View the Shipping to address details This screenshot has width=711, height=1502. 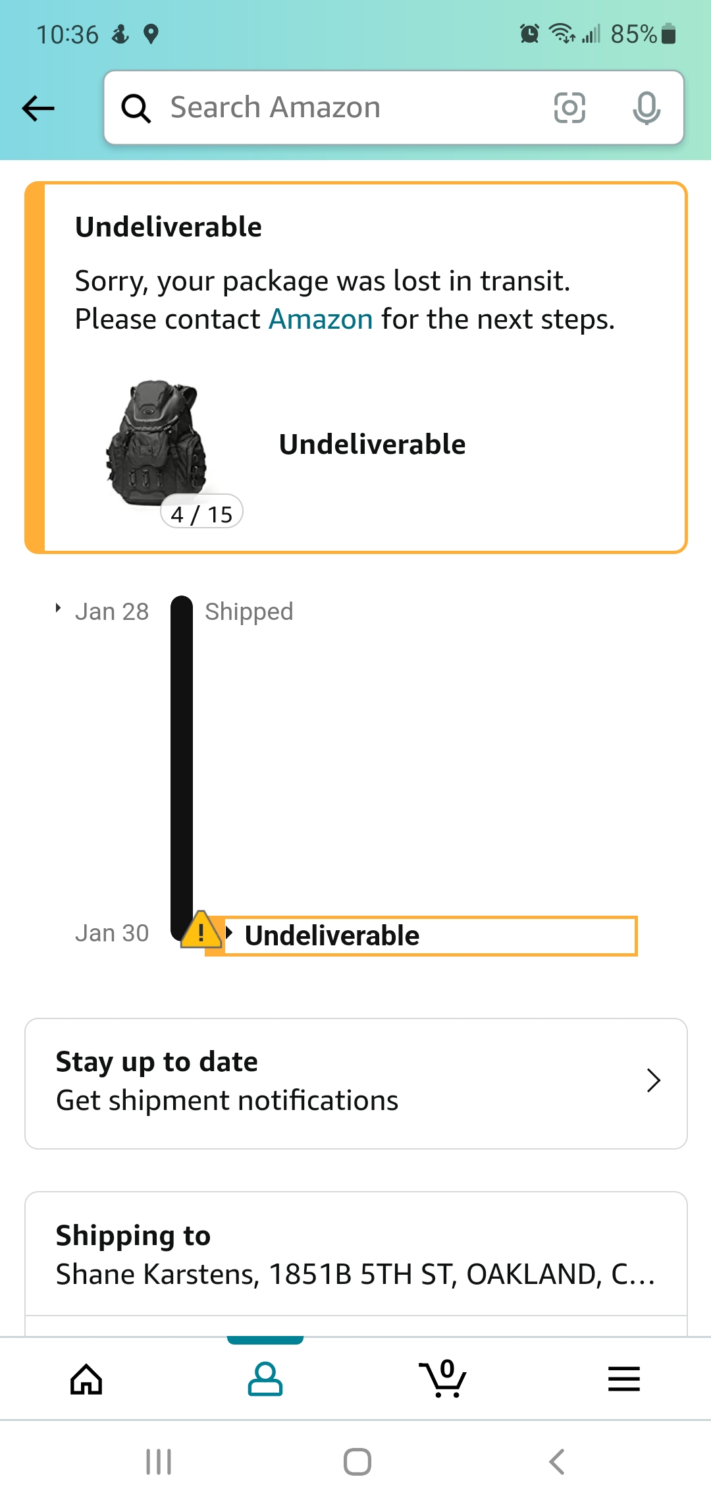tap(355, 1255)
